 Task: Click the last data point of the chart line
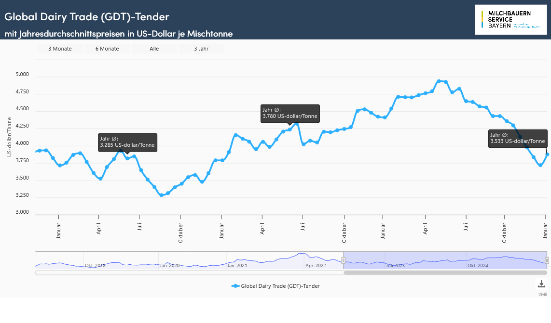tap(547, 154)
